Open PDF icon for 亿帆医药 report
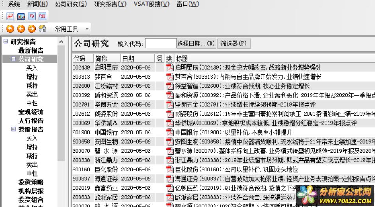 coord(170,188)
